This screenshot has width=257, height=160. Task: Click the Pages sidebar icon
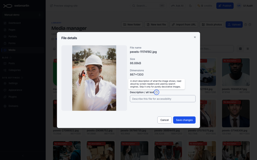[5, 30]
